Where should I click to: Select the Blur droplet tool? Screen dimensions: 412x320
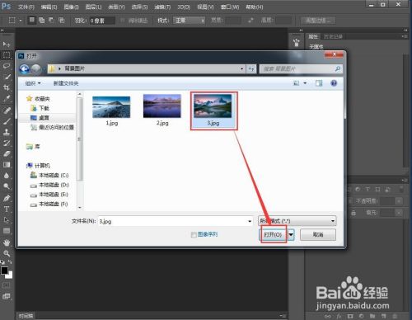pyautogui.click(x=7, y=176)
